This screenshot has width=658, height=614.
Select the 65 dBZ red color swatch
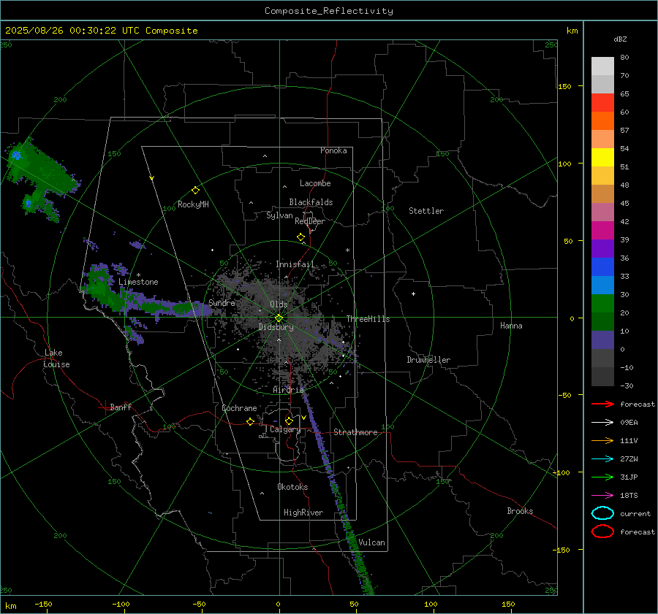tap(602, 102)
